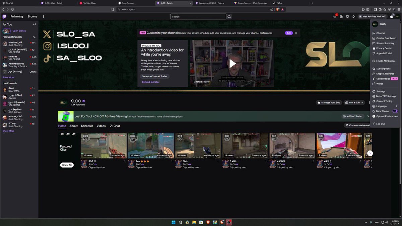Go back with browser back arrow
402x226 pixels.
[x=3, y=9]
